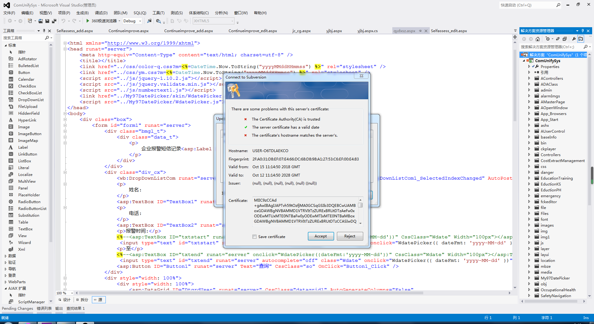Select the HyperLink control in Toolbox

tap(27, 120)
